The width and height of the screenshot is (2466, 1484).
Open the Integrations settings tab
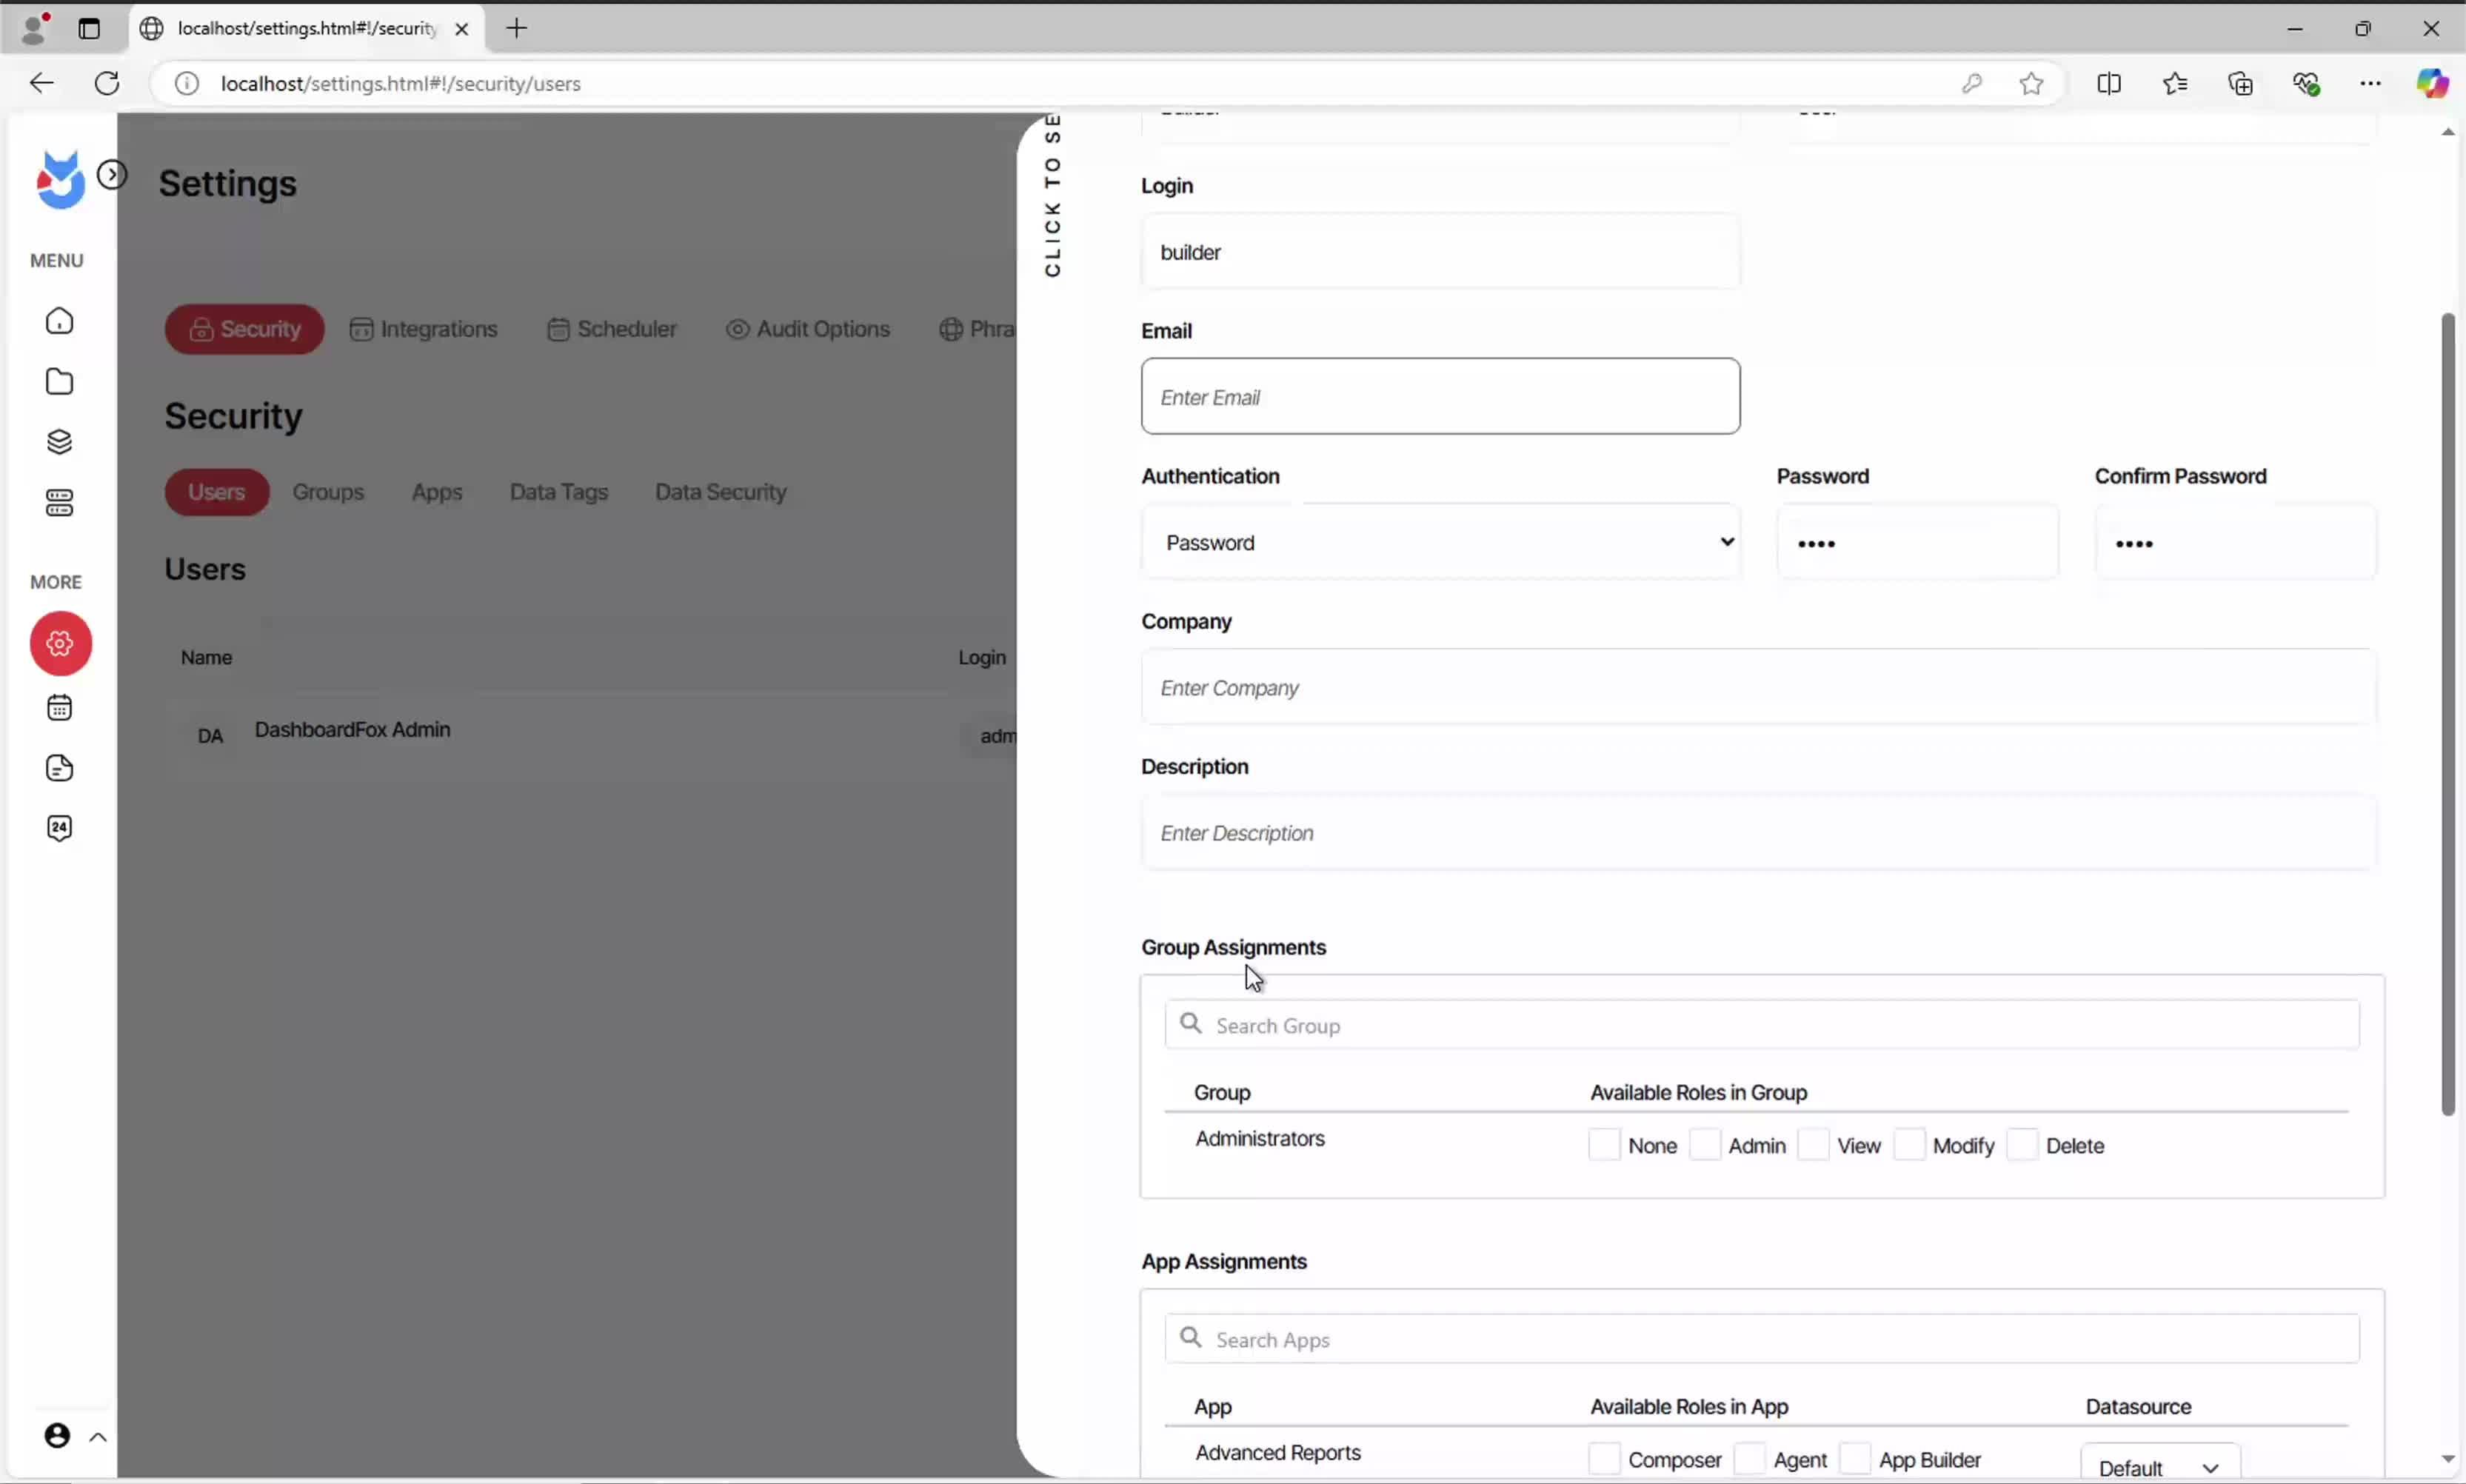click(x=424, y=329)
